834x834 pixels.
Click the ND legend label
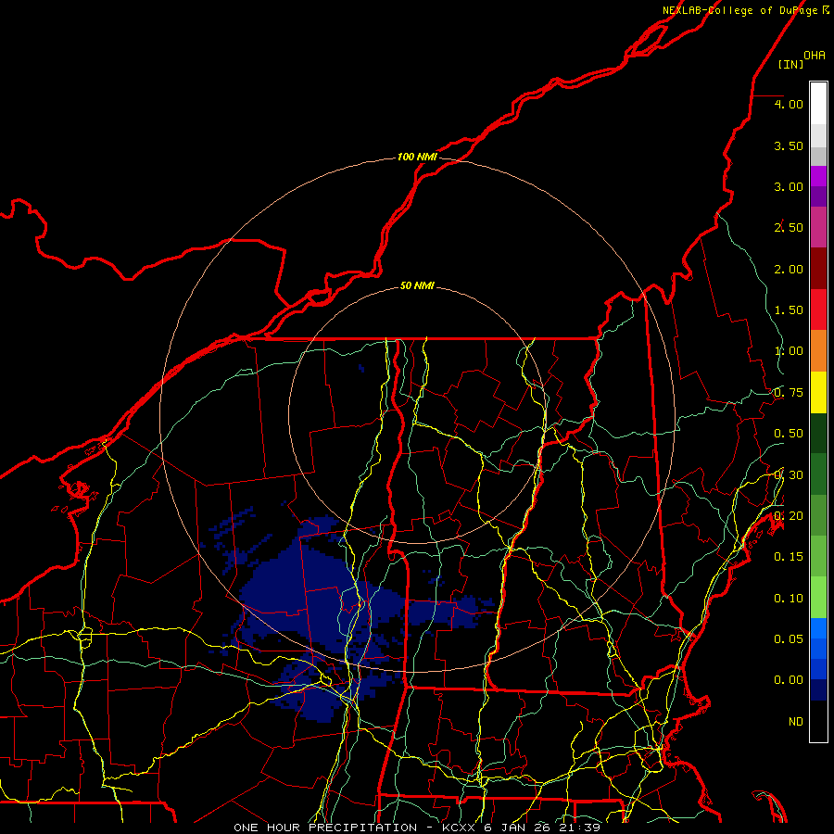(796, 722)
